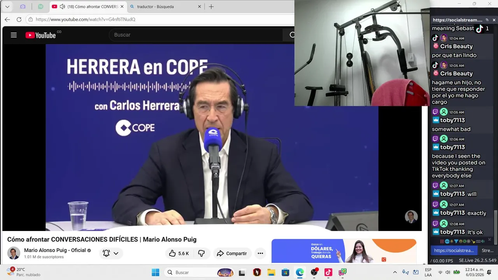This screenshot has height=280, width=498.
Task: Click toby7113's "it's ok" chat message
Action: point(475,232)
